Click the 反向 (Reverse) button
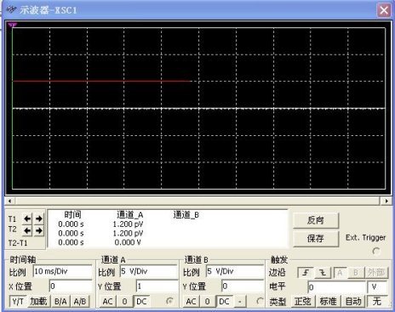 316,220
